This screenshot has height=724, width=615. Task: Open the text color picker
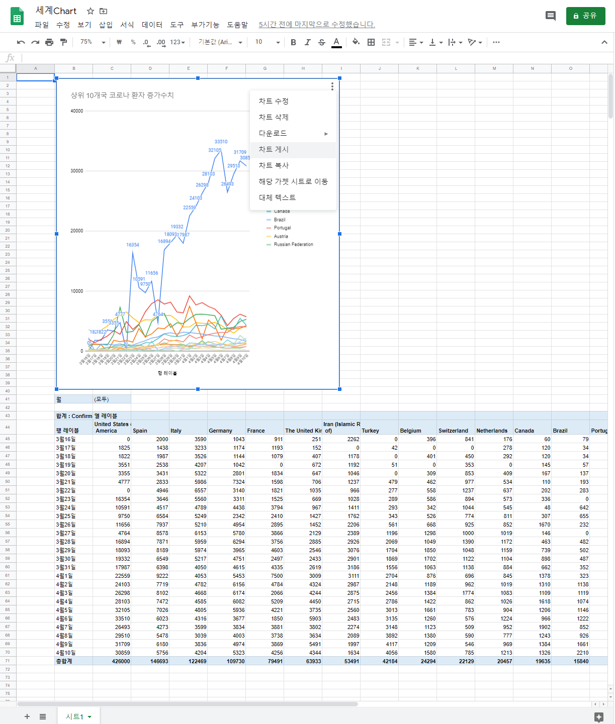click(x=336, y=42)
